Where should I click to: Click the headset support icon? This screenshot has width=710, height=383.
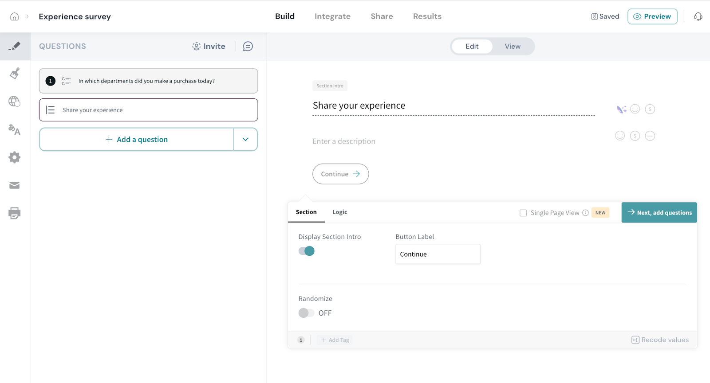698,17
